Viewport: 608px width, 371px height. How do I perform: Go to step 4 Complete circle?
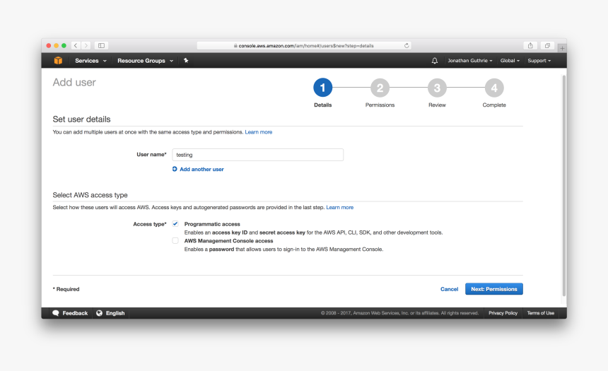pos(494,88)
